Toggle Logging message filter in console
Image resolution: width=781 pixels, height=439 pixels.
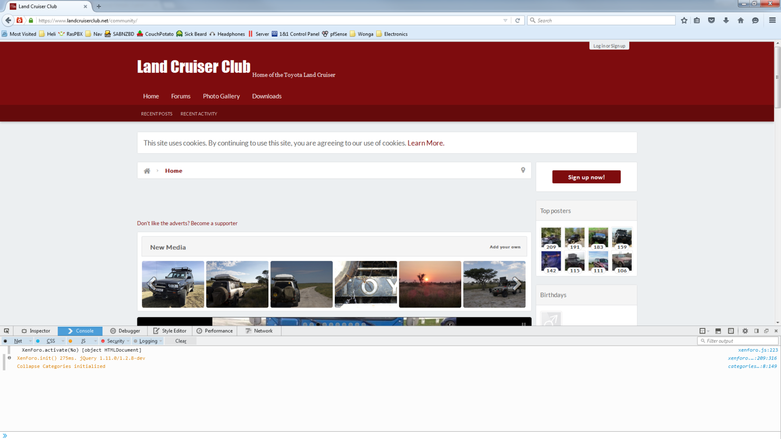click(x=148, y=341)
